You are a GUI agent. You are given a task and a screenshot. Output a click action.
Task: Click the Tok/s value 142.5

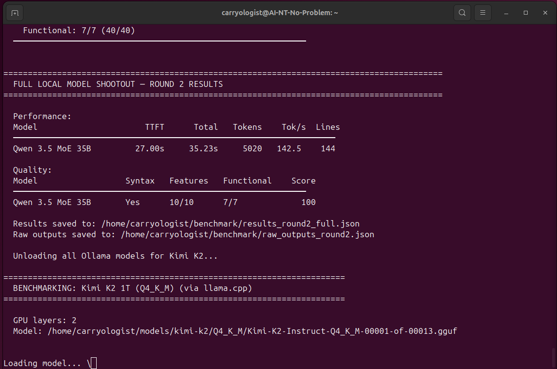[289, 148]
